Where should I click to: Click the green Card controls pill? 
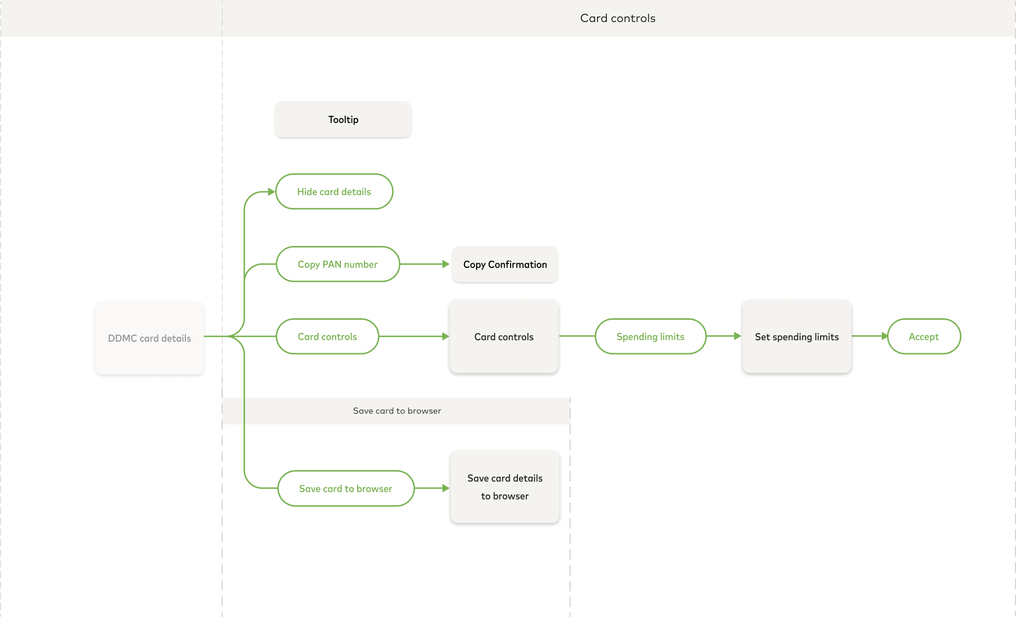[x=327, y=336]
